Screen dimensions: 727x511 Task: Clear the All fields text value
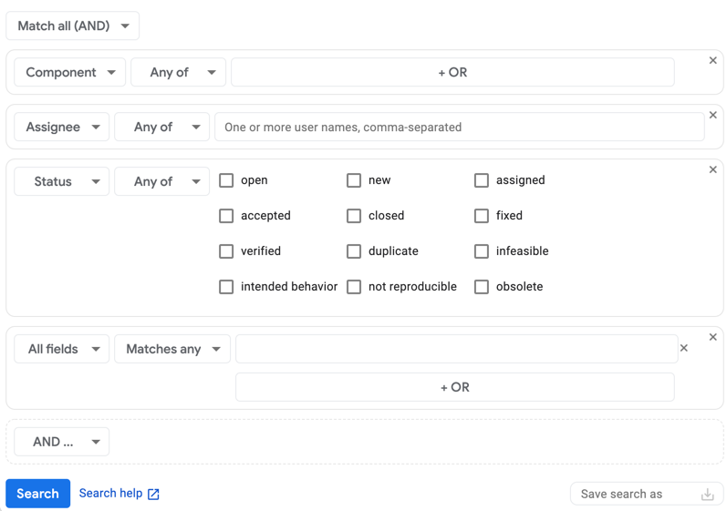click(684, 348)
